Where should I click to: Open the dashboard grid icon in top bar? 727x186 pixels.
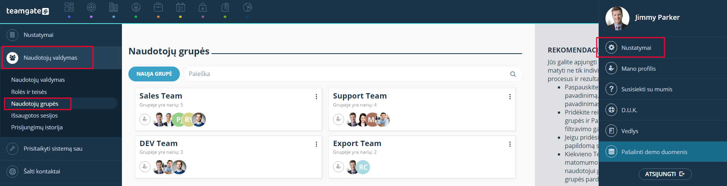tap(69, 7)
